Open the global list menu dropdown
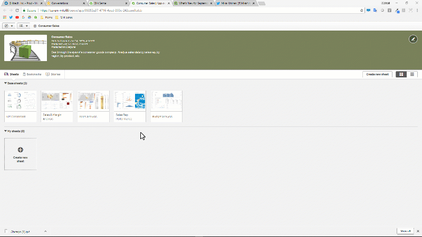 coord(23,26)
